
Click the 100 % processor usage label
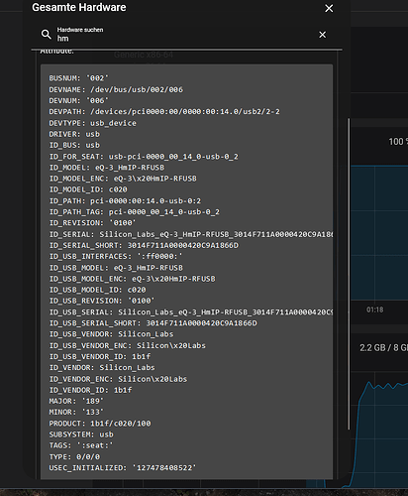[398, 142]
